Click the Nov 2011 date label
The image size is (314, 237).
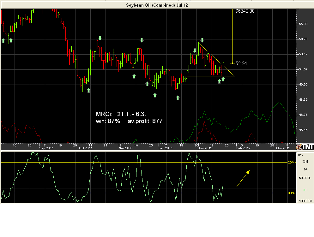click(126, 148)
